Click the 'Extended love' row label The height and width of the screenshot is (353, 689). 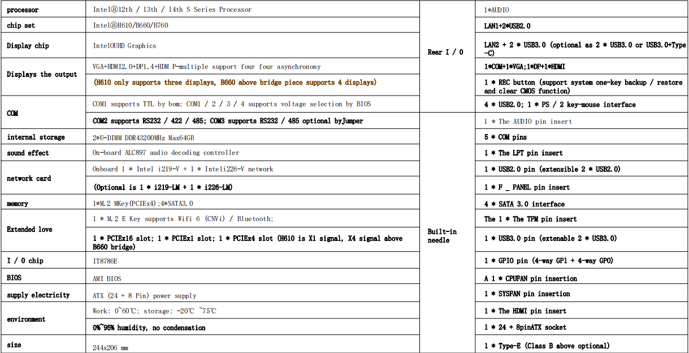[29, 229]
